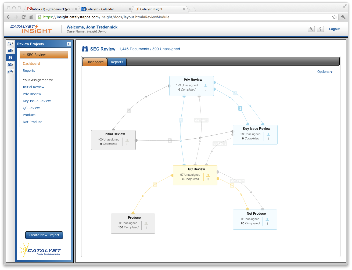The height and width of the screenshot is (270, 352).
Task: Collapse the Review Projects panel arrow
Action: (x=69, y=44)
